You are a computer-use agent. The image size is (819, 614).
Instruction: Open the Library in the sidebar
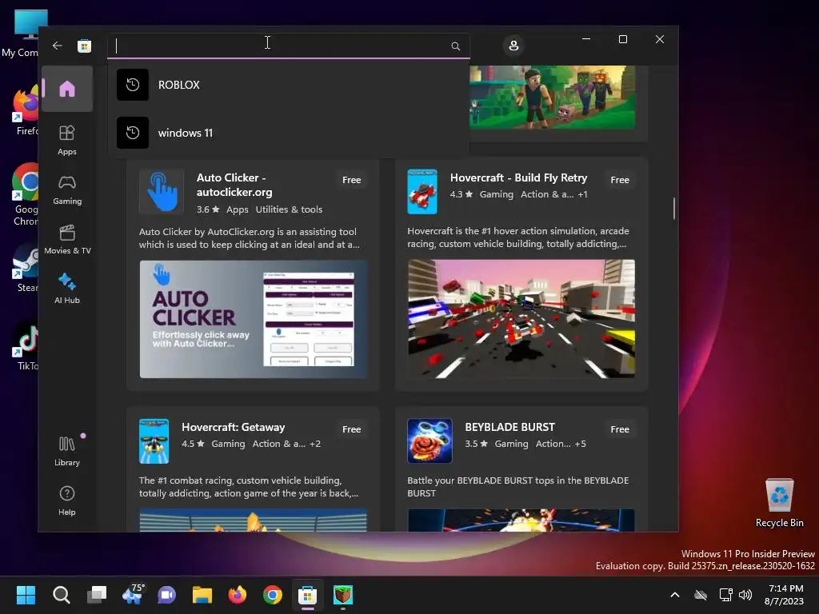[67, 451]
